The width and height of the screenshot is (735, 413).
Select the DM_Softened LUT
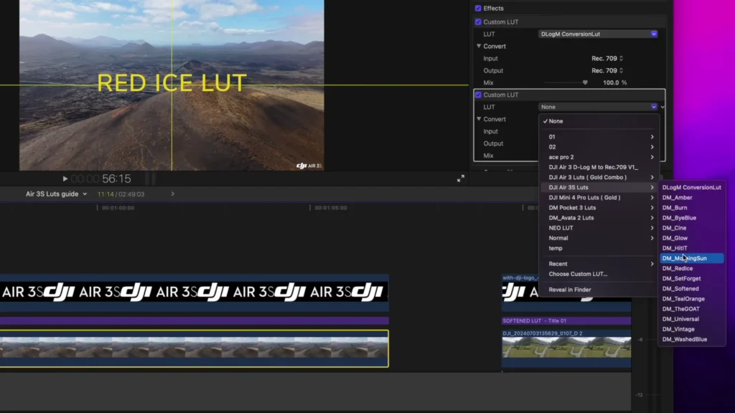point(692,289)
